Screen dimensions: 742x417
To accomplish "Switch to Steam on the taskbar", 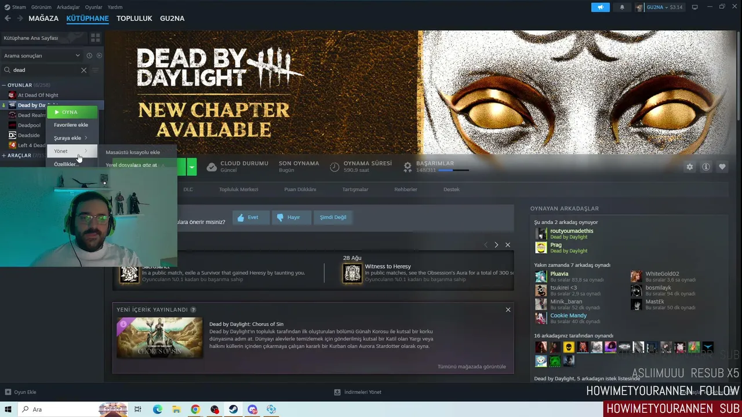I will coord(234,409).
